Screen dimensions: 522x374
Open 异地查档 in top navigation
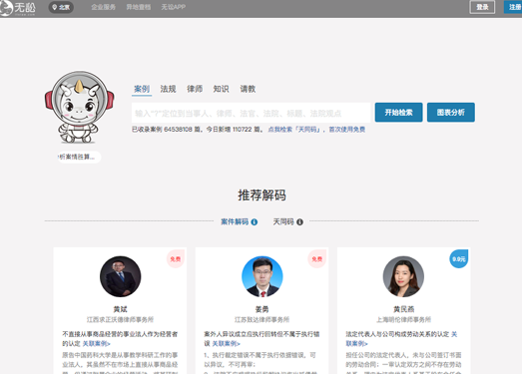point(138,7)
